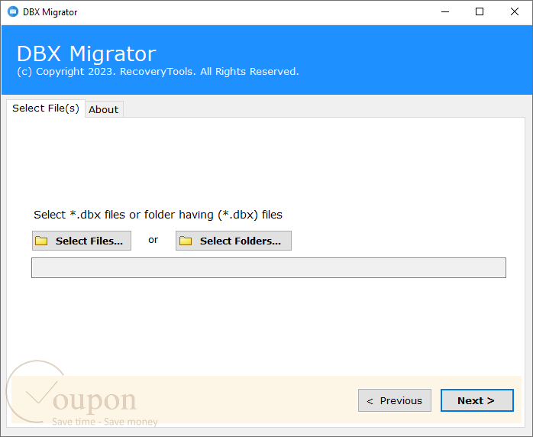
Task: Go to the Next step
Action: pyautogui.click(x=477, y=400)
